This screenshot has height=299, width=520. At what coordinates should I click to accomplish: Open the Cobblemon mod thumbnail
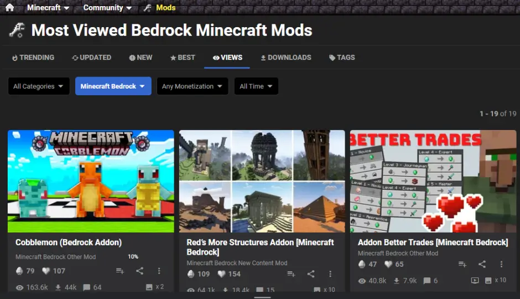(x=91, y=181)
